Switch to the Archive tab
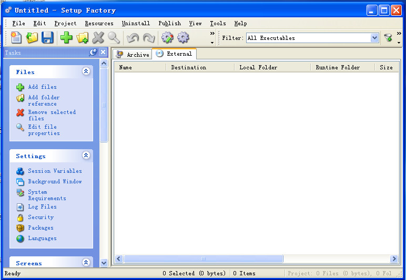The width and height of the screenshot is (406, 280). (133, 54)
